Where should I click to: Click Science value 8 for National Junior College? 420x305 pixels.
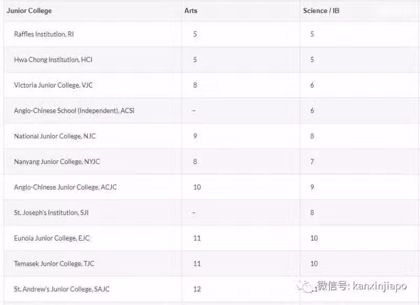pos(312,136)
